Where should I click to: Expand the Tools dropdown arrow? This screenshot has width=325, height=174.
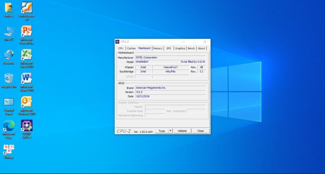(170, 131)
